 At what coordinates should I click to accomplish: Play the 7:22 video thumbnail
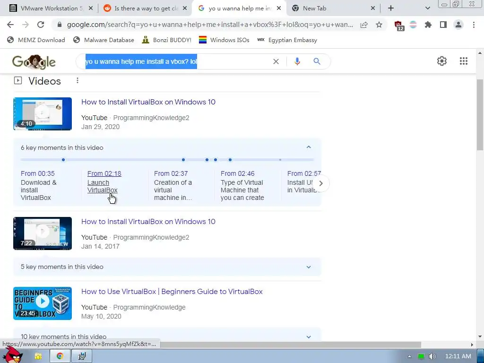[x=43, y=233]
